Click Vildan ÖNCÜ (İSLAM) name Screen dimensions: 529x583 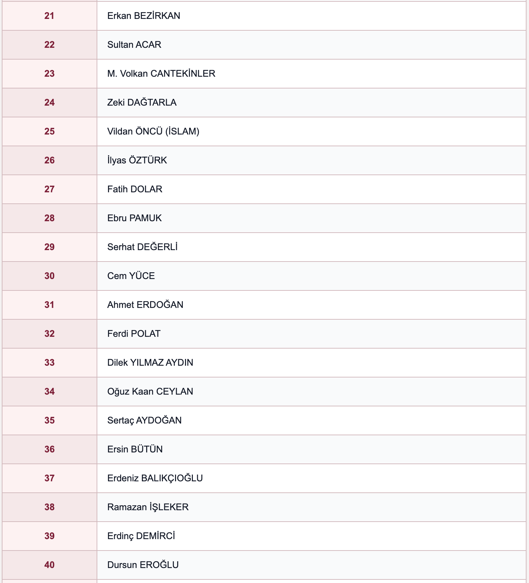[x=153, y=131]
